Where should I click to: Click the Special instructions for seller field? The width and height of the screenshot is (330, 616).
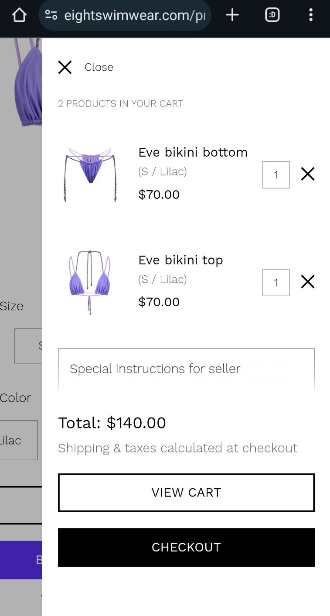pyautogui.click(x=186, y=370)
